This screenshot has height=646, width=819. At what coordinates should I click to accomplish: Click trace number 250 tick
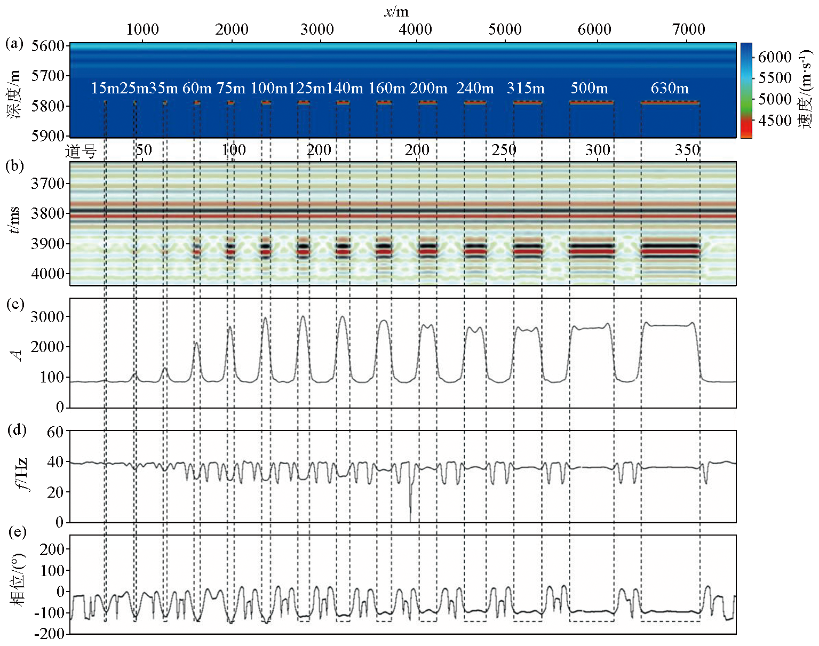click(504, 150)
